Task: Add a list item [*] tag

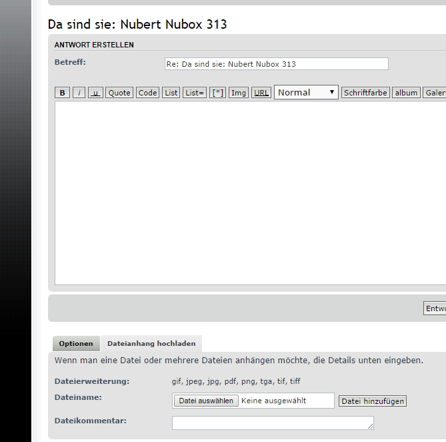Action: click(218, 93)
